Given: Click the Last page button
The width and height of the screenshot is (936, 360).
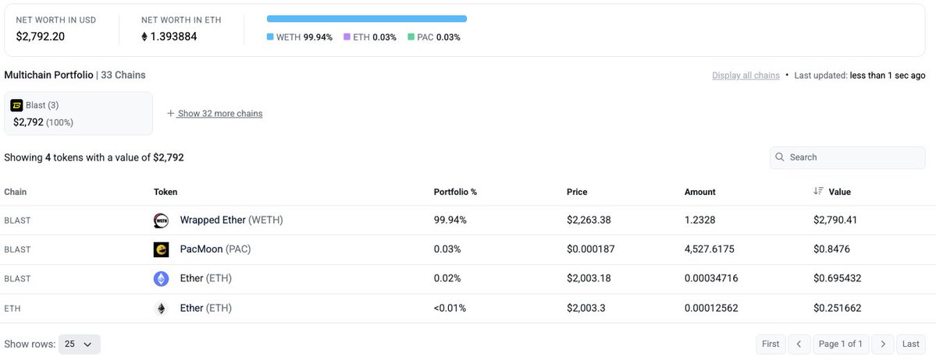Looking at the screenshot, I should (911, 344).
